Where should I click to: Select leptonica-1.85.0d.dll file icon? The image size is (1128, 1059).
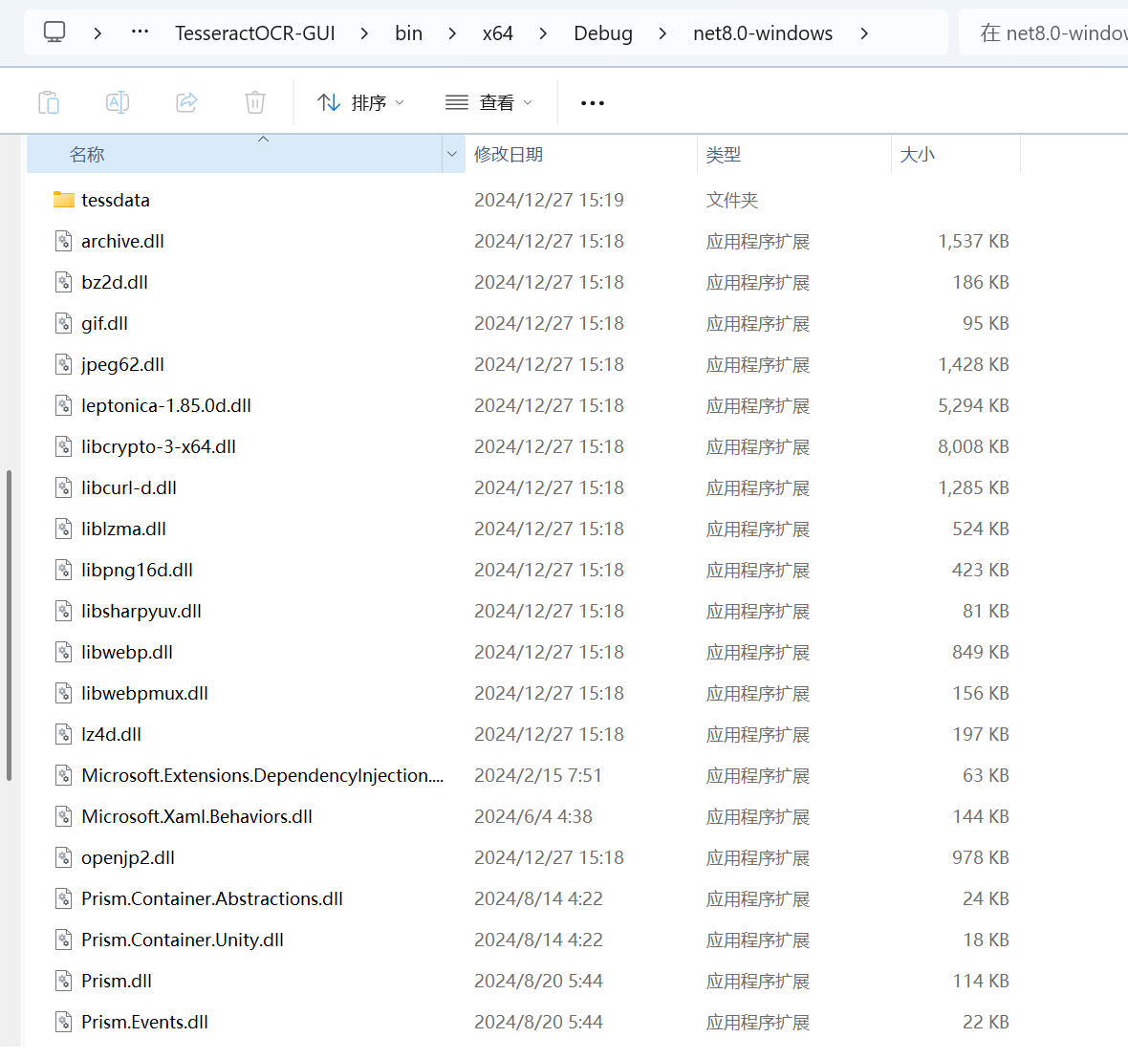pyautogui.click(x=64, y=405)
